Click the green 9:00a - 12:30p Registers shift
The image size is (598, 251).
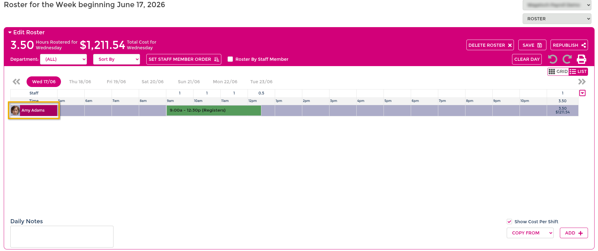pyautogui.click(x=214, y=110)
